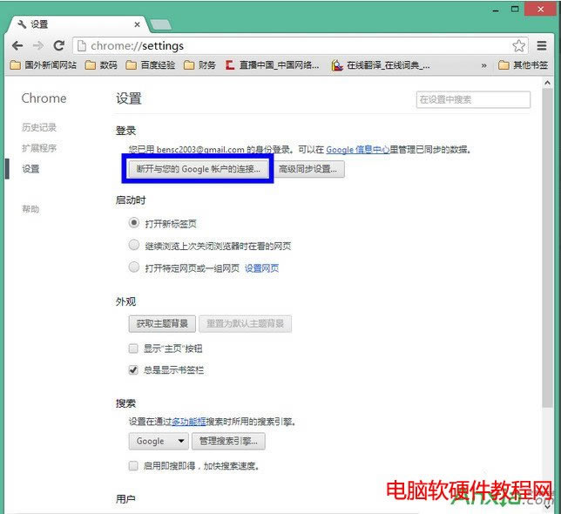Click the vertical scrollbar thumb
This screenshot has width=561, height=514.
point(547,247)
